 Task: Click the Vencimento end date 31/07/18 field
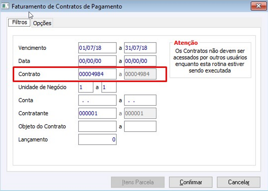click(140, 48)
